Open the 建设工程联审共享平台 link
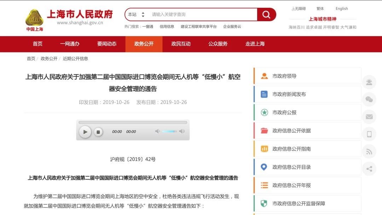The image size is (382, 215). (198, 27)
